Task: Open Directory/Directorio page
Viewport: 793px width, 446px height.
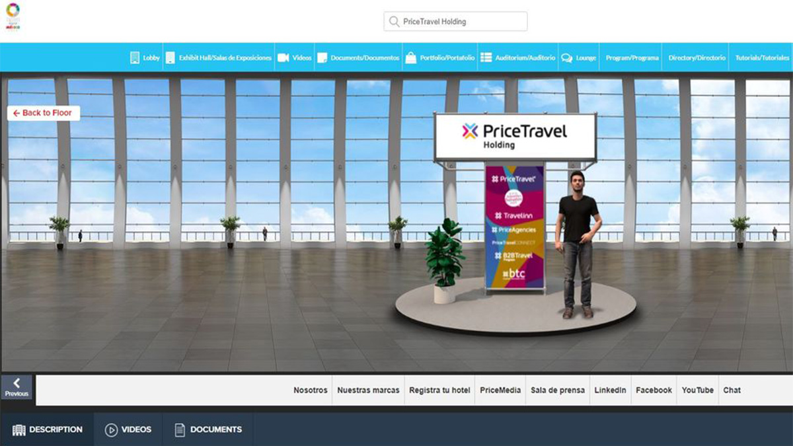Action: click(x=697, y=58)
